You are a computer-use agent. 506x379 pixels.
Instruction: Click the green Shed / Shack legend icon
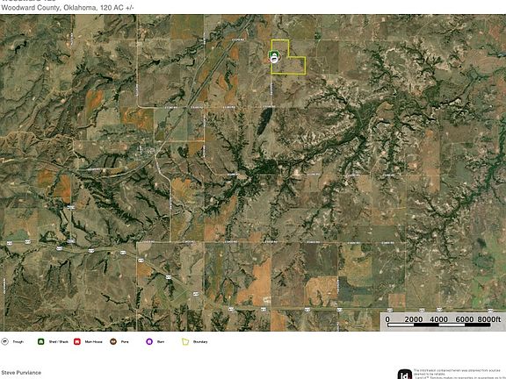[41, 341]
